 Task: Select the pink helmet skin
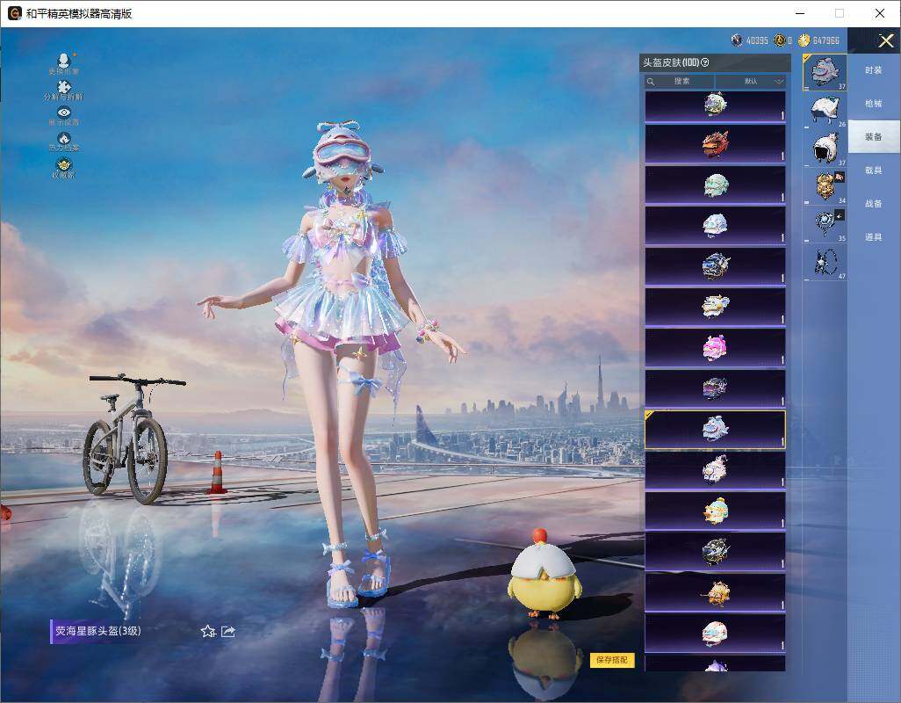(715, 348)
